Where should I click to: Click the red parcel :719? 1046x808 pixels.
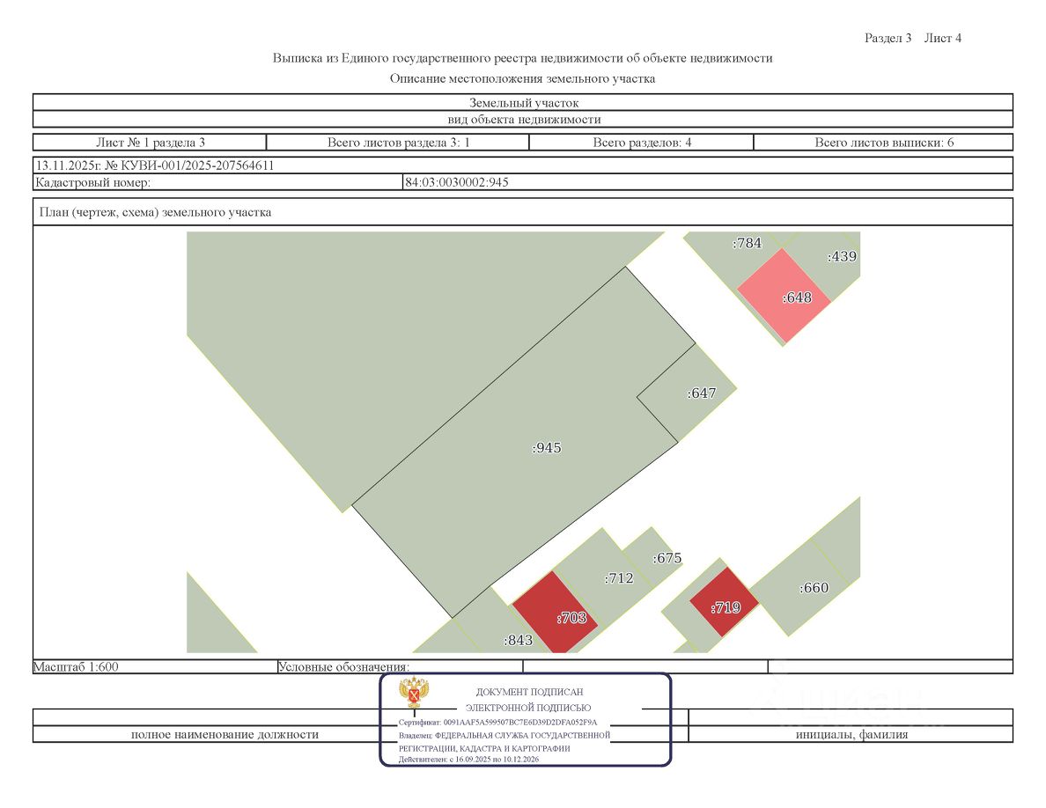tap(724, 603)
